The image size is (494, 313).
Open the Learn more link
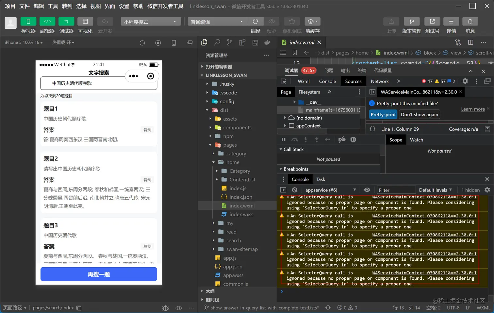point(473,109)
